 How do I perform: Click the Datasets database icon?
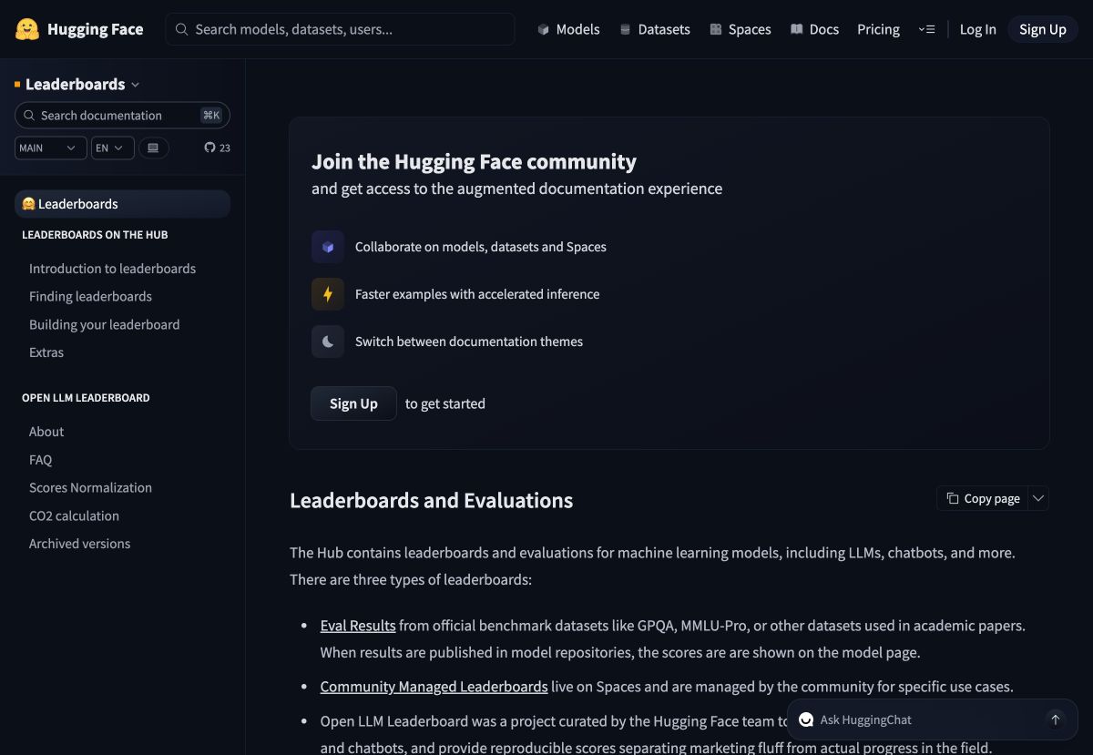pos(625,29)
